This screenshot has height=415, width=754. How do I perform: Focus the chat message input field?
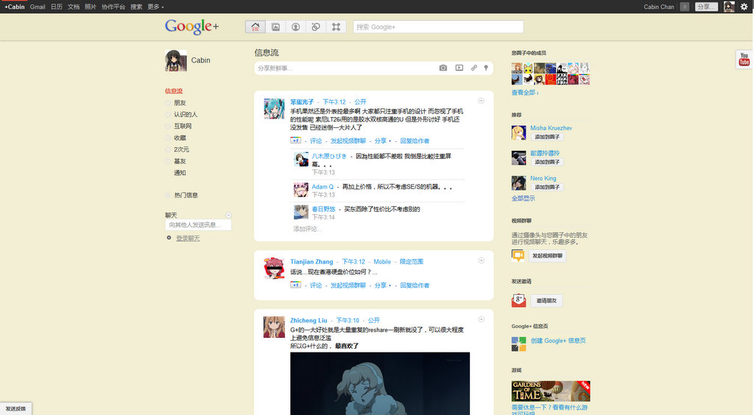[198, 225]
